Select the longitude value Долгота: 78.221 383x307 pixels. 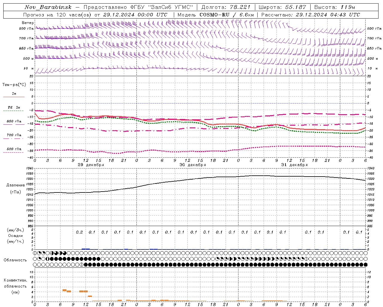tap(226, 7)
